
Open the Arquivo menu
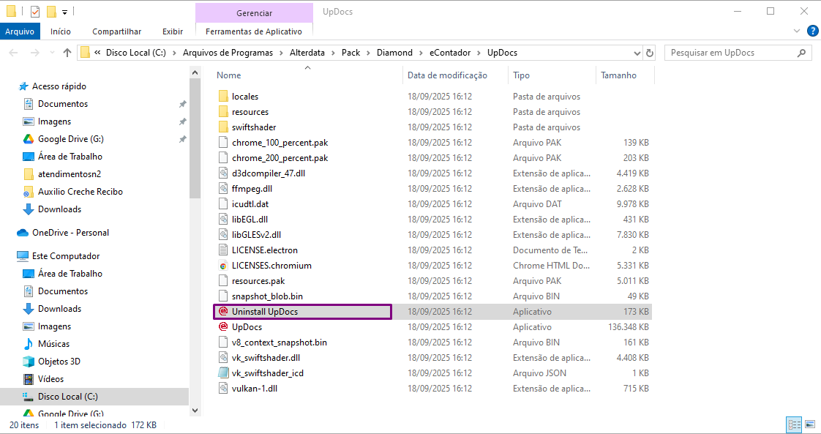point(20,31)
